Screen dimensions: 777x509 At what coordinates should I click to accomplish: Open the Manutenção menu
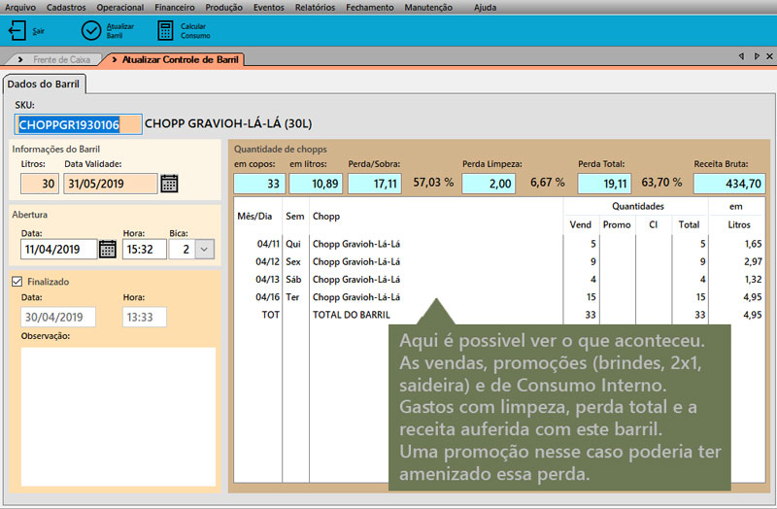point(428,8)
